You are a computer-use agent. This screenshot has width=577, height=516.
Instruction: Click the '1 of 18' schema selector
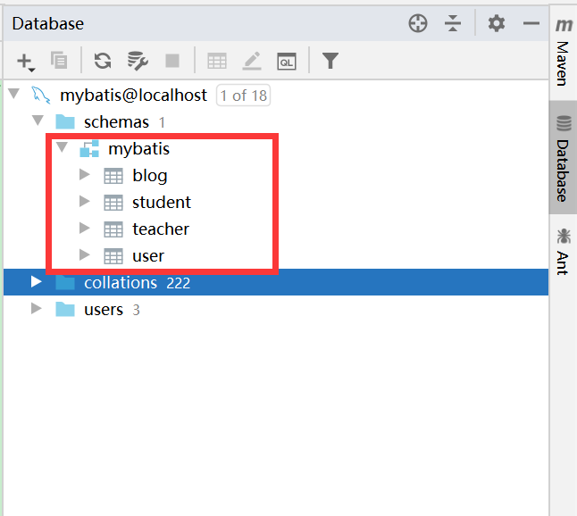pos(243,96)
